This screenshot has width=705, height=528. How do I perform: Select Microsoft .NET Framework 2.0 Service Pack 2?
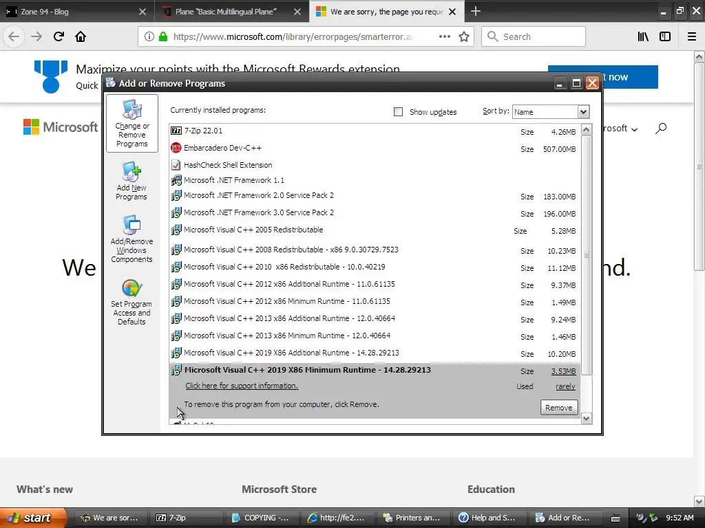pyautogui.click(x=375, y=196)
